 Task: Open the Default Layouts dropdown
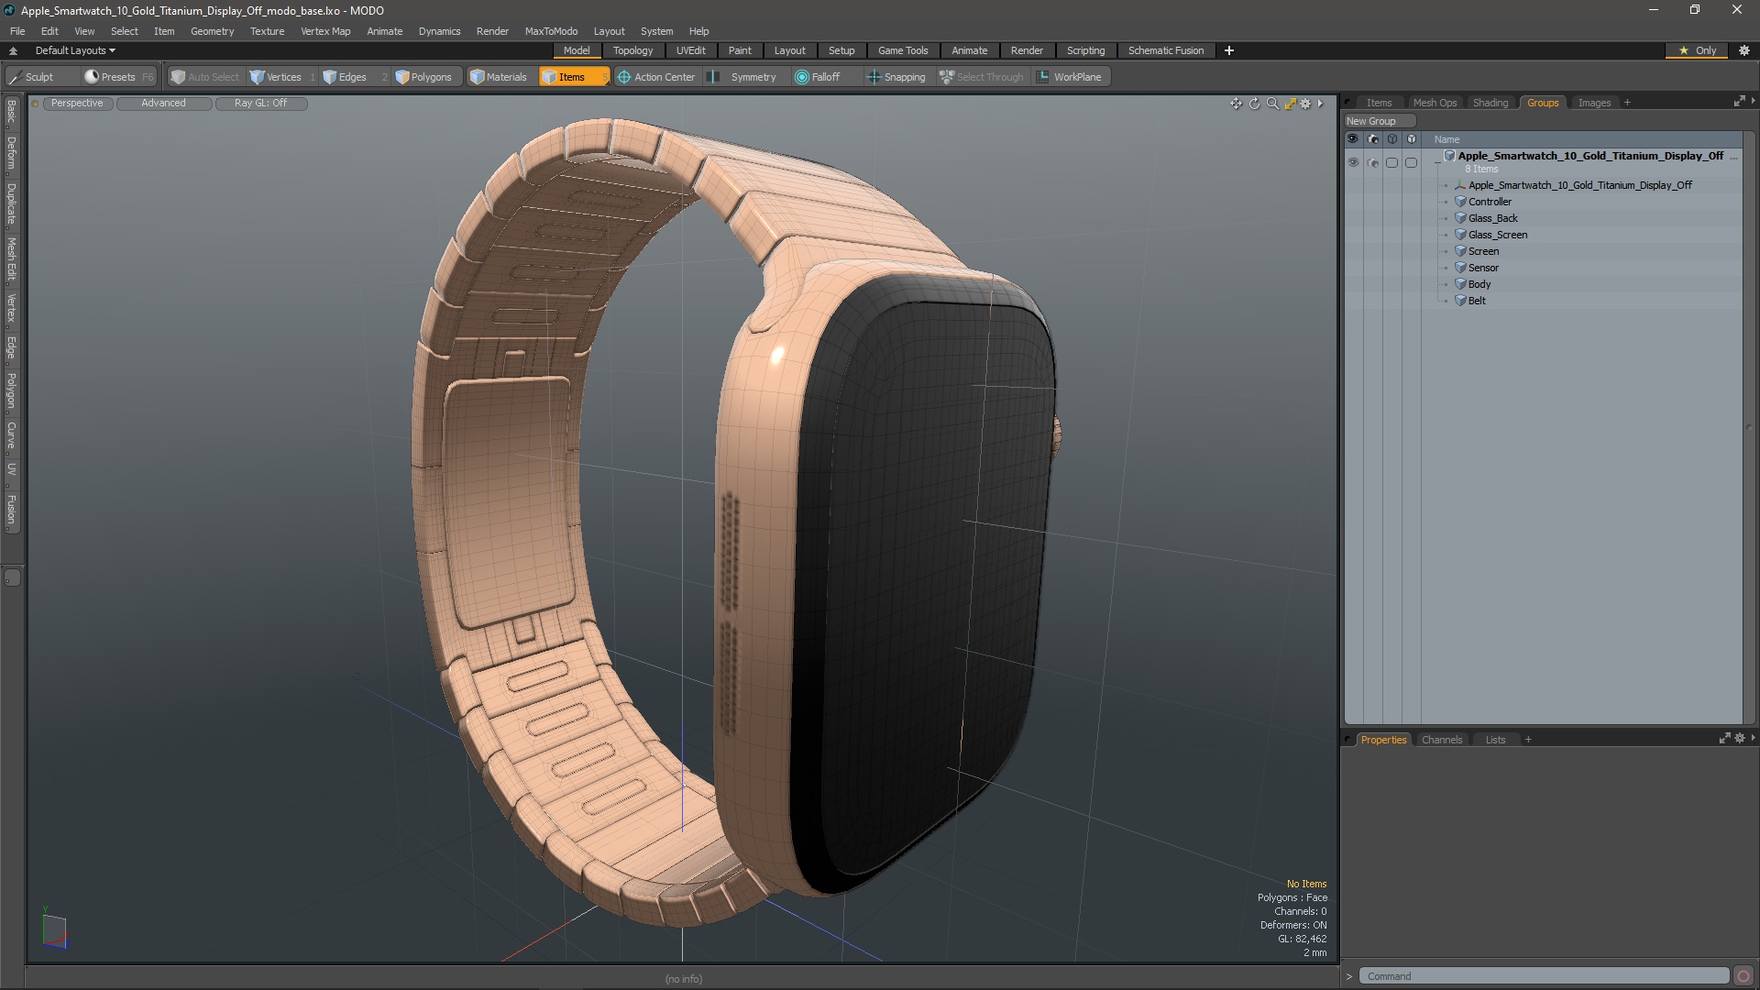click(x=75, y=50)
